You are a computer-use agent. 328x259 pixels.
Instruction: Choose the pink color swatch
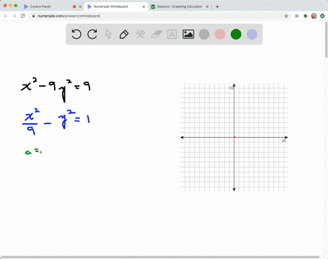point(220,34)
